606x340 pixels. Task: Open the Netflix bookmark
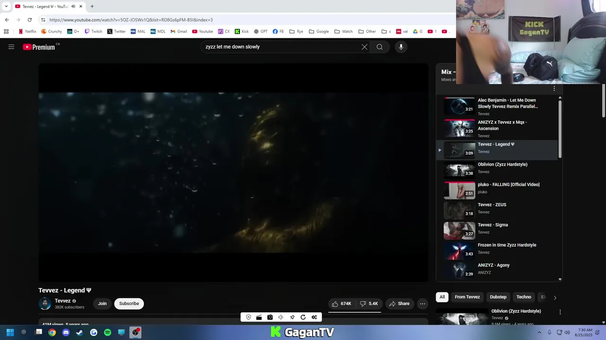click(x=27, y=32)
